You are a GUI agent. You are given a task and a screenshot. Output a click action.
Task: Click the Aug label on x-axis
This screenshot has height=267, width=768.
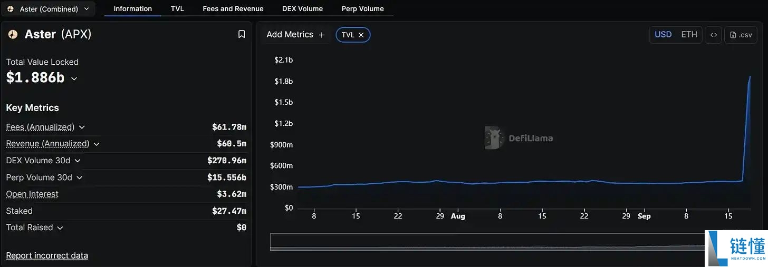click(458, 216)
